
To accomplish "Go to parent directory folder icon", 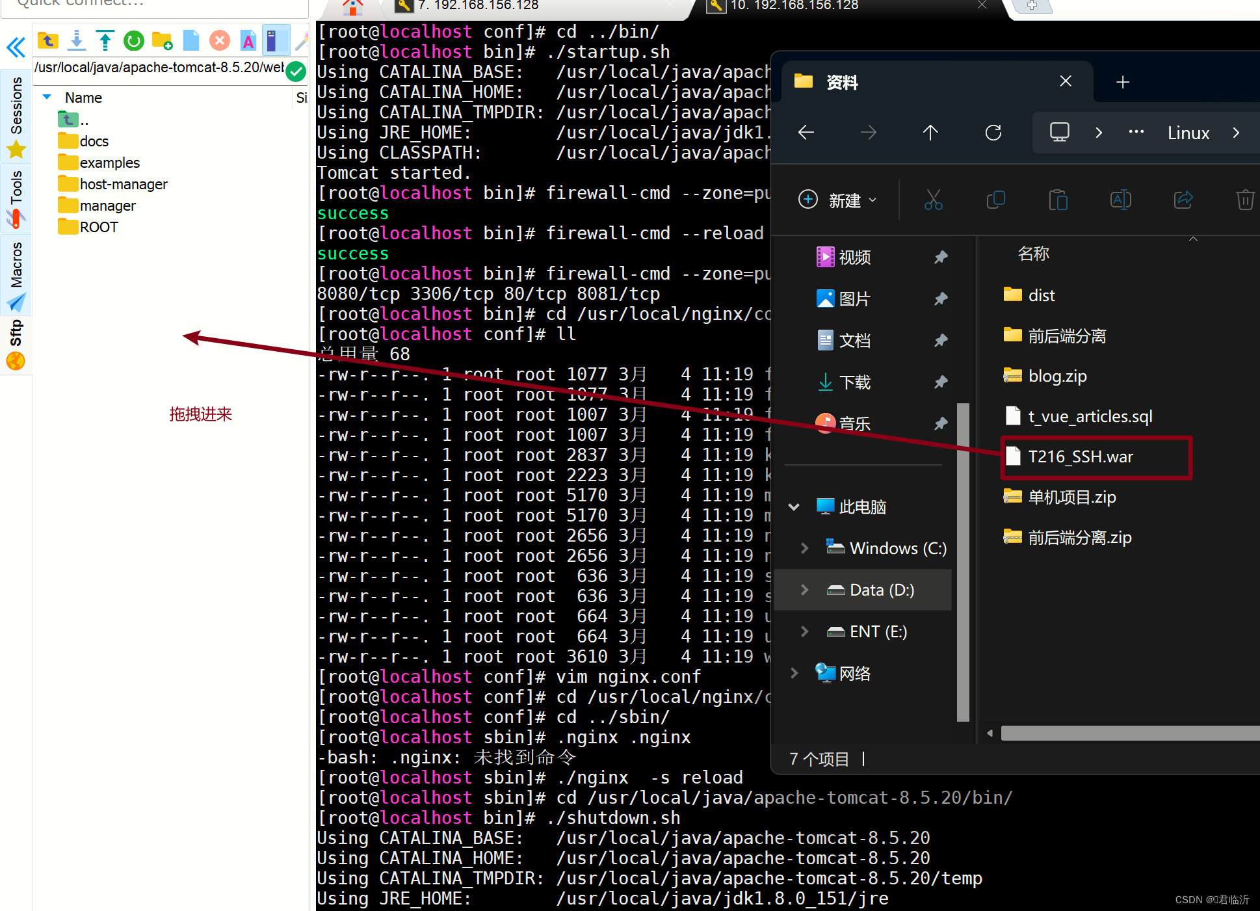I will 47,41.
